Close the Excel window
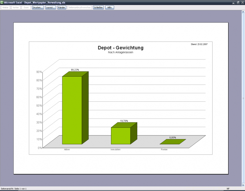The image size is (245, 191). tap(243, 3)
